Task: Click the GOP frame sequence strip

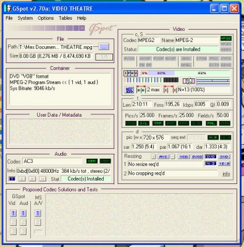Action: click(151, 80)
